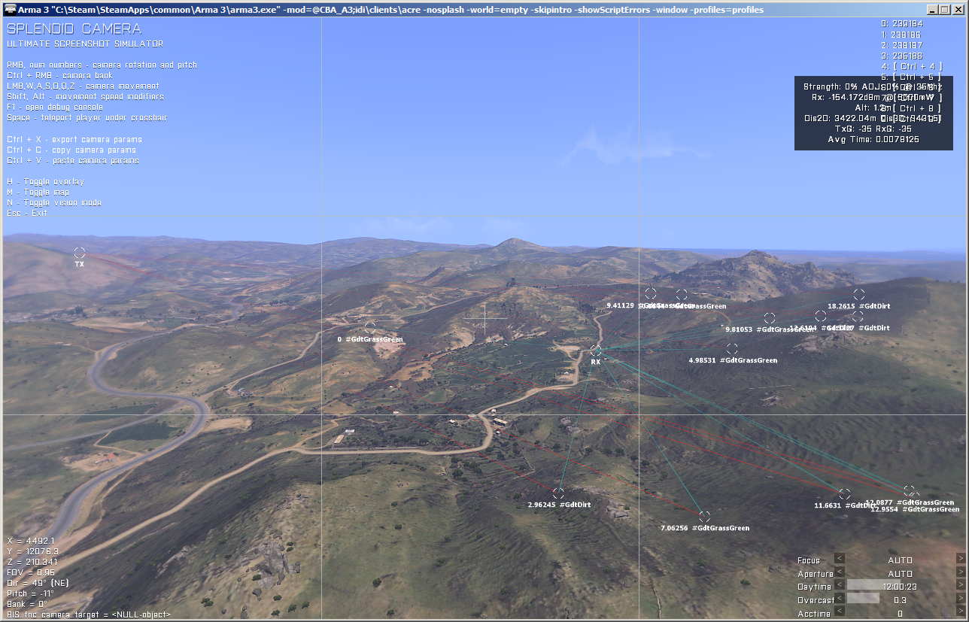This screenshot has width=969, height=622.
Task: Click the N - Toggle vision mode hint
Action: click(x=54, y=202)
